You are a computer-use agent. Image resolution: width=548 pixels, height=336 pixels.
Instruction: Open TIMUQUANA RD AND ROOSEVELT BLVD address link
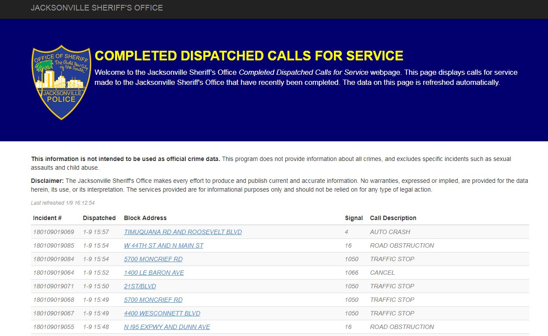pyautogui.click(x=183, y=232)
